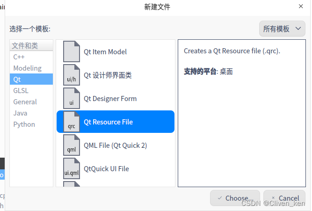Select the Qt Item Model template
Viewport: 312px width, 211px height.
click(116, 52)
